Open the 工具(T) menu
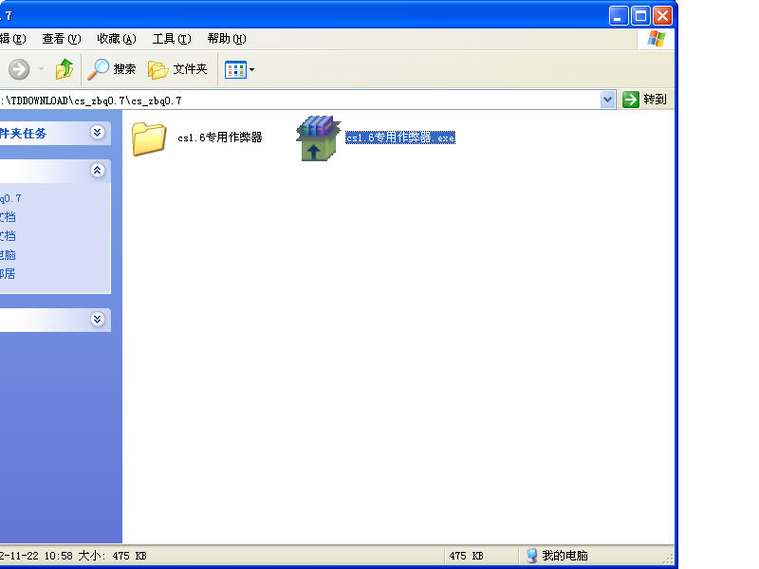 [x=171, y=39]
